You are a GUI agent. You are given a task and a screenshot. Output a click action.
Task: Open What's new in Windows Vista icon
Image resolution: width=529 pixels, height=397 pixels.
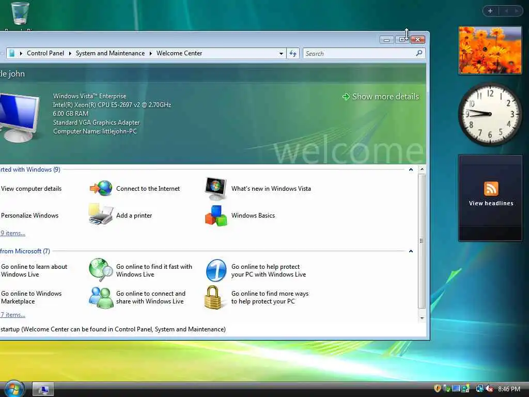click(216, 188)
